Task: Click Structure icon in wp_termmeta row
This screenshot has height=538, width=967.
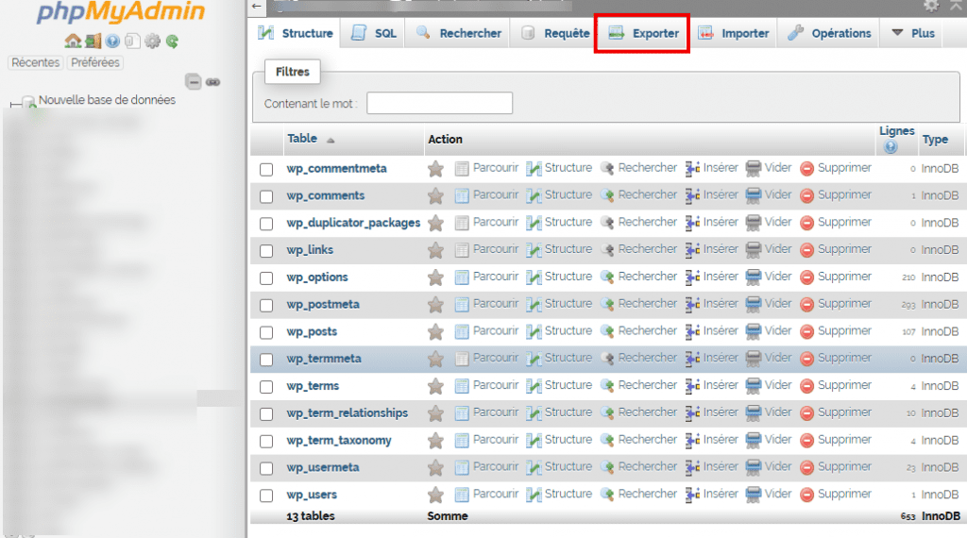Action: [534, 359]
